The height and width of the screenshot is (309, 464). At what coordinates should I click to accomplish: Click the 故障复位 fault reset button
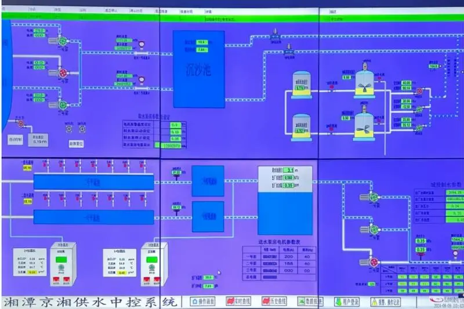click(x=76, y=144)
